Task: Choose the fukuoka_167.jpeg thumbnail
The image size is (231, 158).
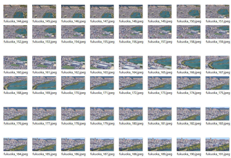Action: click(x=217, y=63)
